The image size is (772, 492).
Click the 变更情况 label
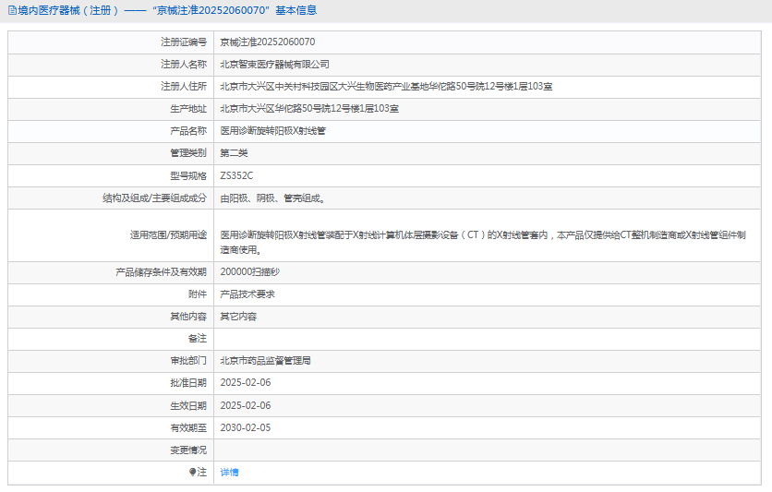(x=188, y=450)
